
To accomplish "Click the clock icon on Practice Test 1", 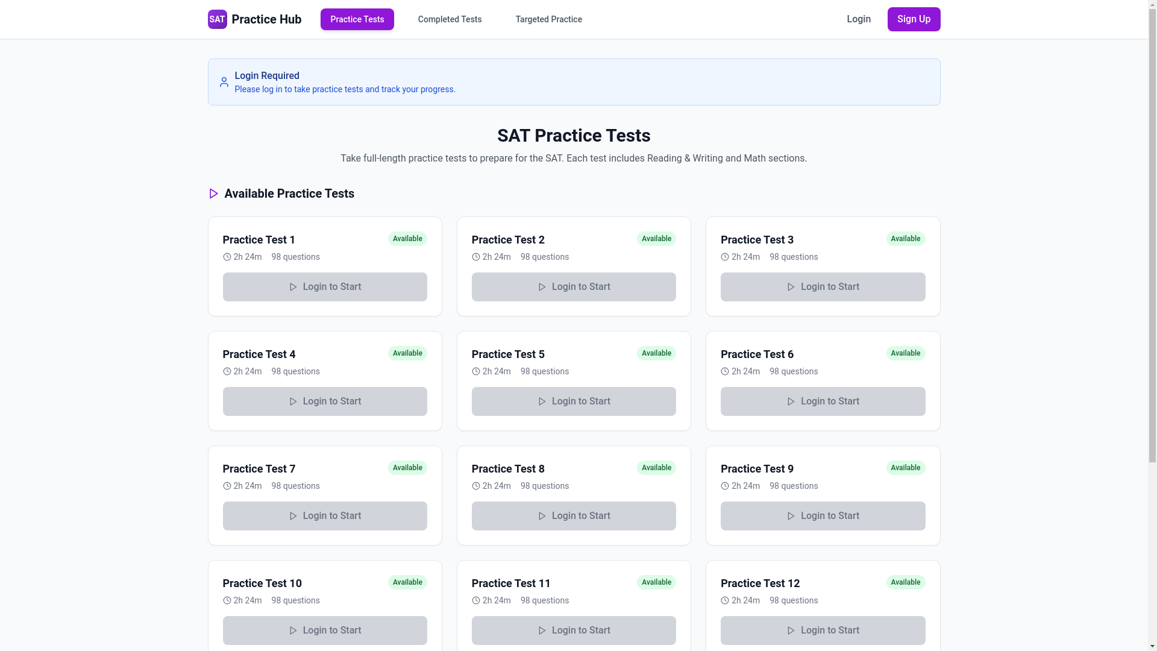I will [x=227, y=257].
